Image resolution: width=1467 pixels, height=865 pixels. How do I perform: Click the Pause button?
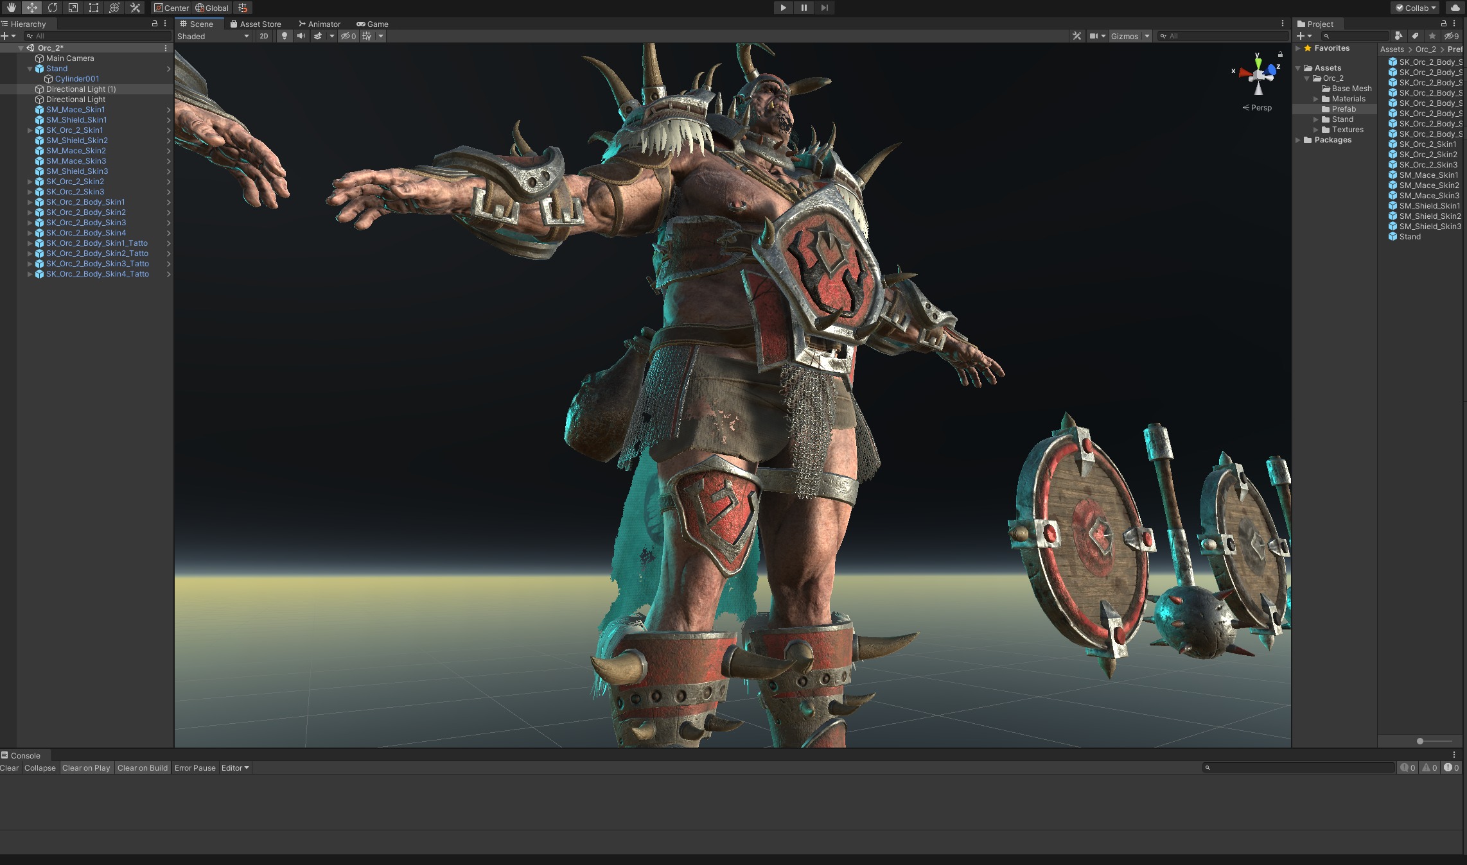tap(804, 8)
